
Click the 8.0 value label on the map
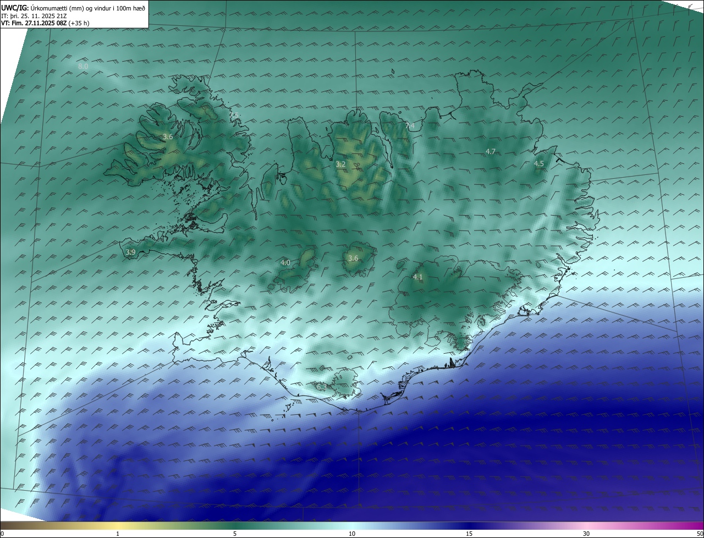click(x=83, y=67)
